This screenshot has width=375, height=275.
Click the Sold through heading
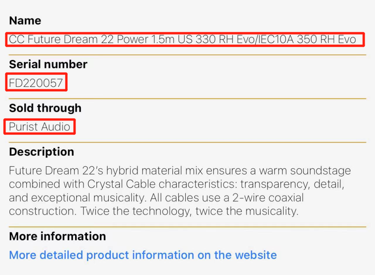pyautogui.click(x=45, y=108)
